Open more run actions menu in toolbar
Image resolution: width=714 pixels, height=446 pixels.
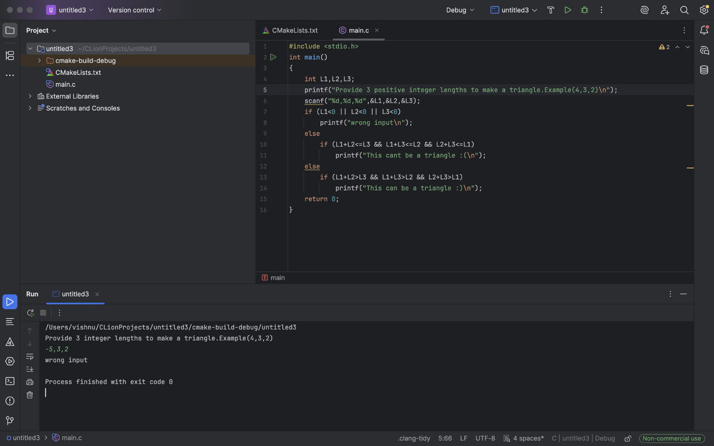pyautogui.click(x=602, y=10)
